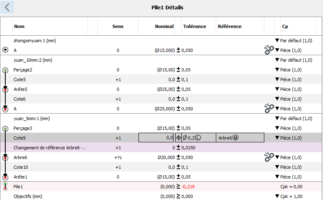Click the Tolérance column header

pyautogui.click(x=195, y=26)
